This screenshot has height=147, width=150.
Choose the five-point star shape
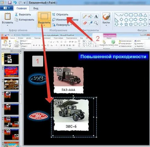126,24
